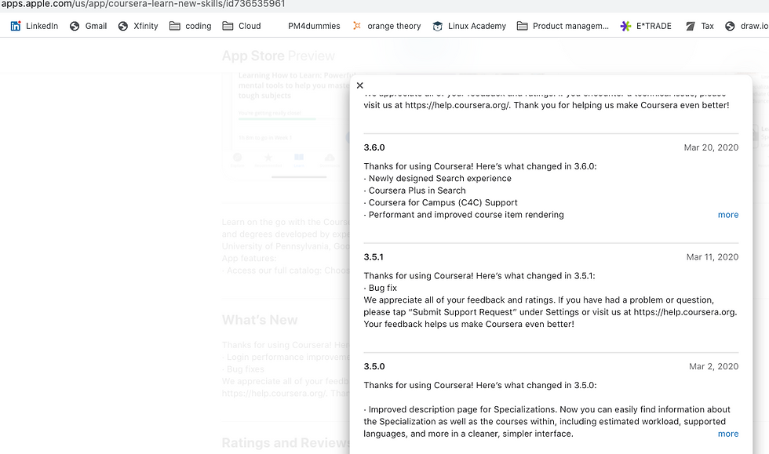Open the E*TRADE bookmark

pyautogui.click(x=646, y=26)
